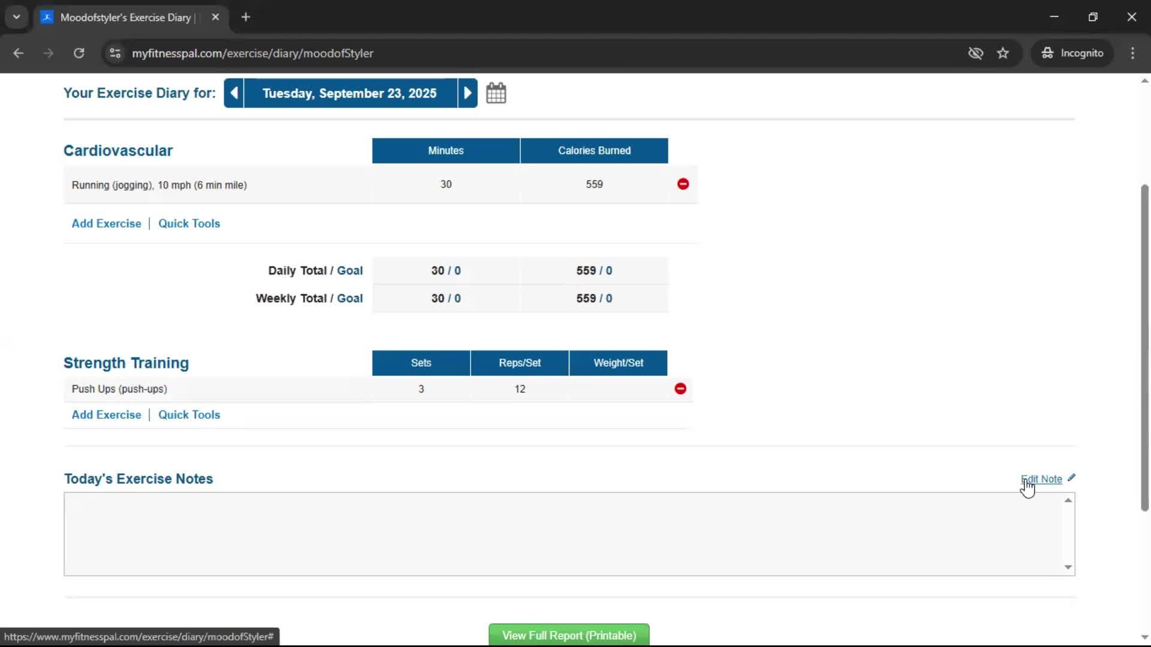The width and height of the screenshot is (1151, 647).
Task: Click the browser back arrow
Action: click(x=18, y=53)
